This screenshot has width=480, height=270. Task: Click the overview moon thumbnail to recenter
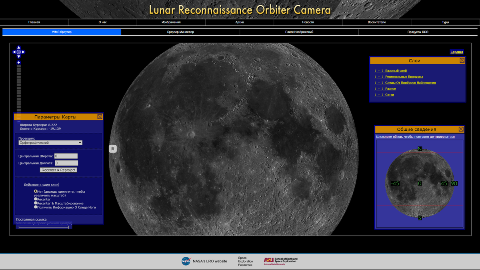tap(420, 184)
